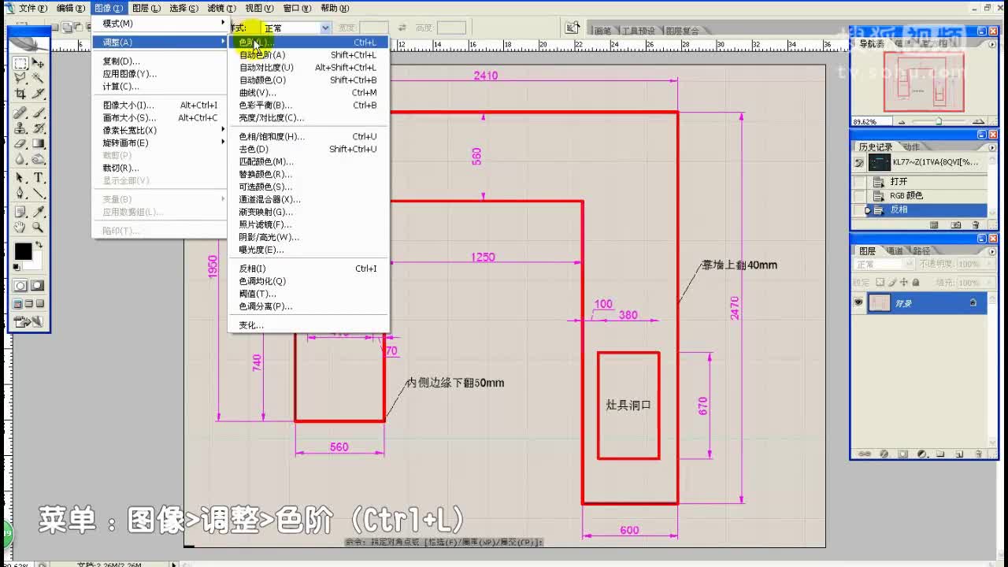The image size is (1008, 567).
Task: Select the Clone Stamp tool
Action: point(19,129)
